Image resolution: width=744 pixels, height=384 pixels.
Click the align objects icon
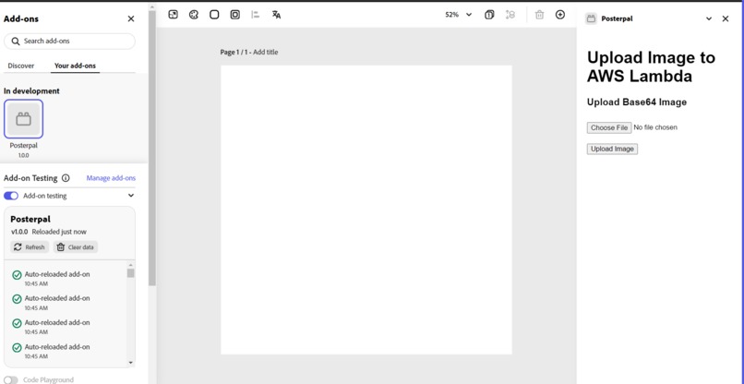tap(256, 15)
